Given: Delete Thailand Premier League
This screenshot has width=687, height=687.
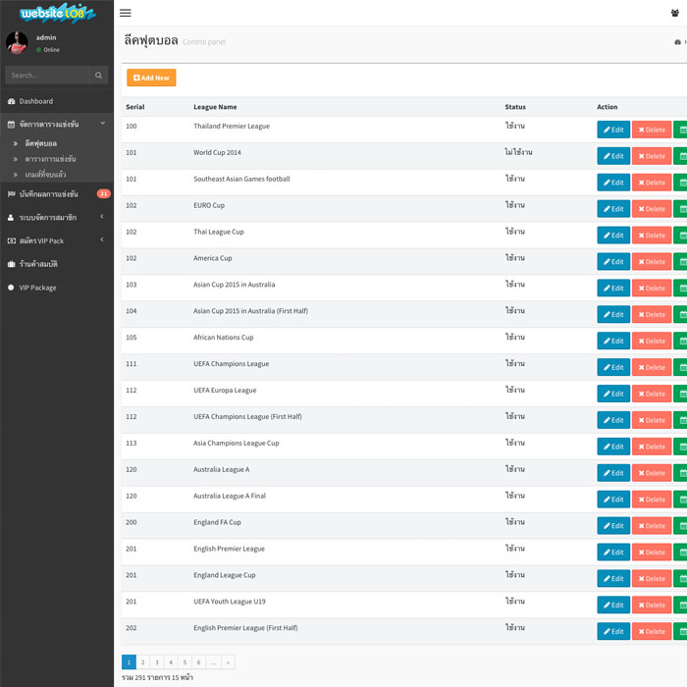Looking at the screenshot, I should (652, 130).
